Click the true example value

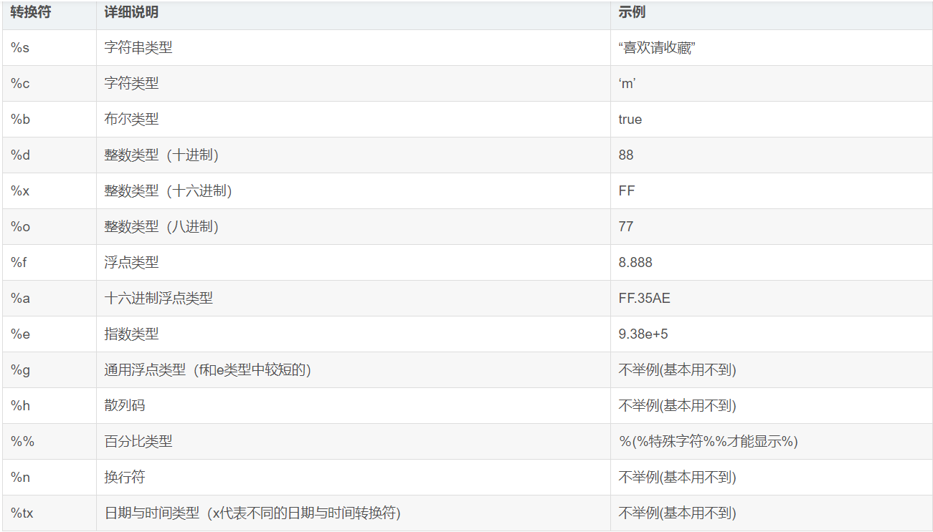(x=630, y=120)
